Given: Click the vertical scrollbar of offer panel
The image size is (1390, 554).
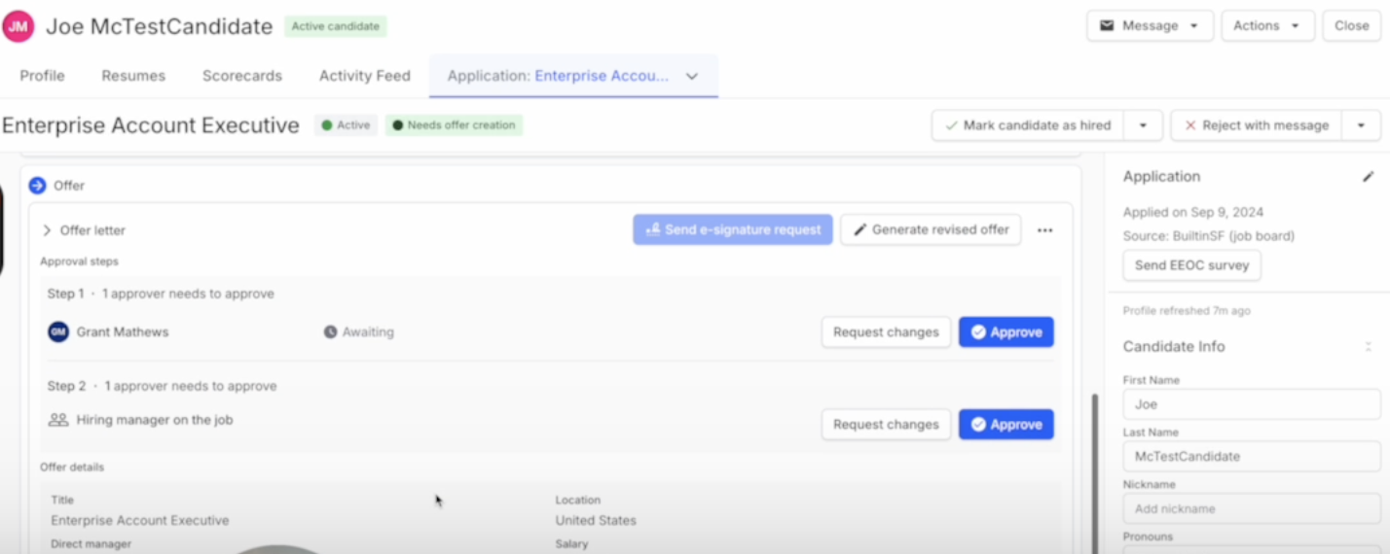Looking at the screenshot, I should [x=1093, y=467].
